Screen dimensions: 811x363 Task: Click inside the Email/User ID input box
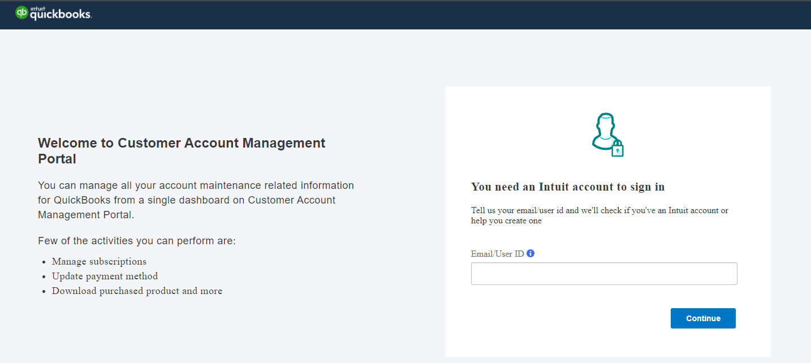[604, 273]
